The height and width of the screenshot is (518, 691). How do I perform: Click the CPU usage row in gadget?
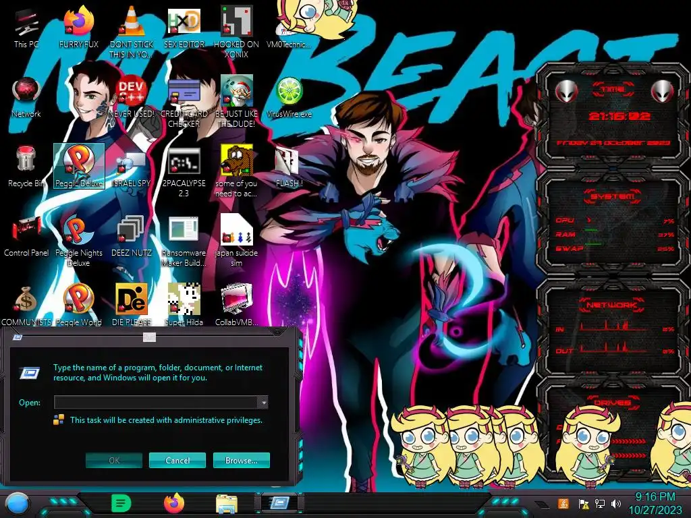click(x=615, y=221)
